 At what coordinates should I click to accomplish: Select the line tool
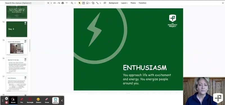[97, 3]
